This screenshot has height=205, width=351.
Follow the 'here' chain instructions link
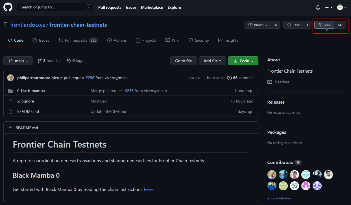(x=148, y=189)
